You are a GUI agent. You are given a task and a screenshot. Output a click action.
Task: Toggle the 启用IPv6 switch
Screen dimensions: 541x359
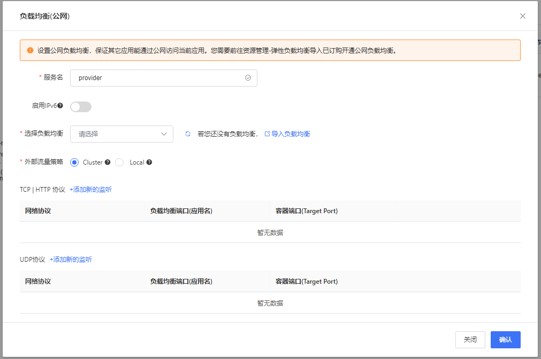pos(81,107)
